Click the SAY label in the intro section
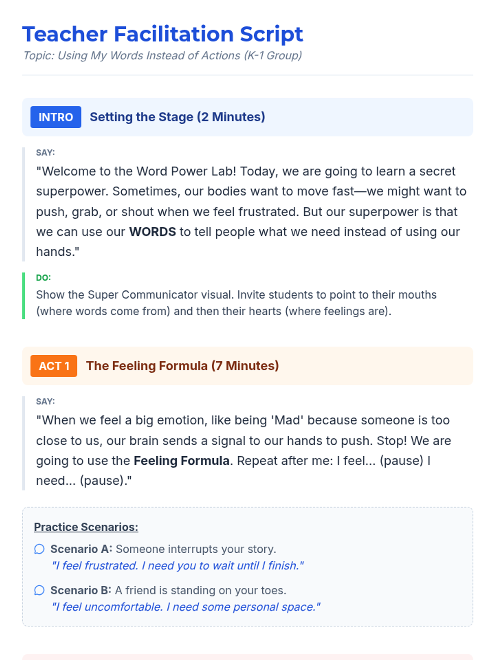495x660 pixels. 45,153
